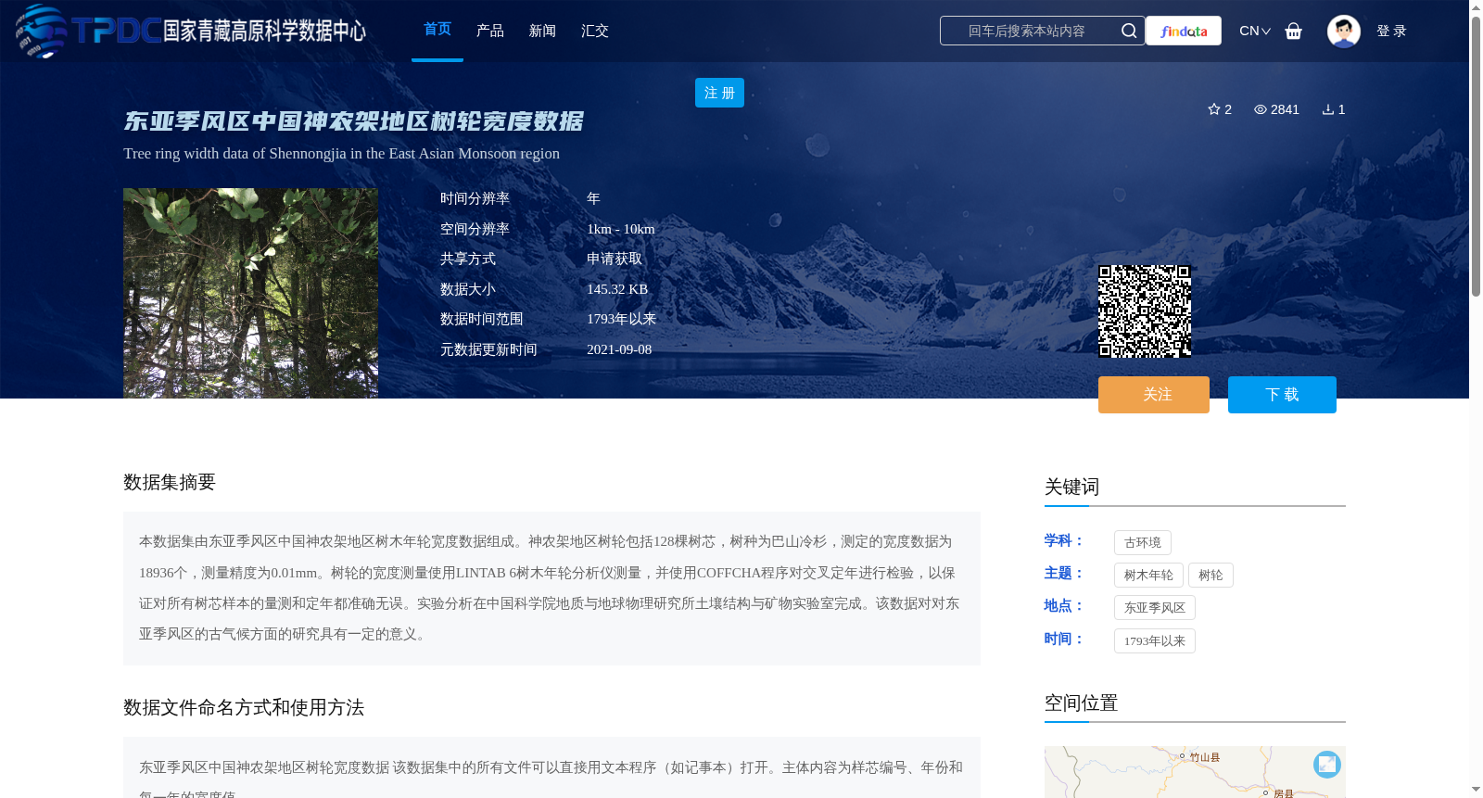
Task: Open the TPDC logo home link
Action: tap(190, 31)
